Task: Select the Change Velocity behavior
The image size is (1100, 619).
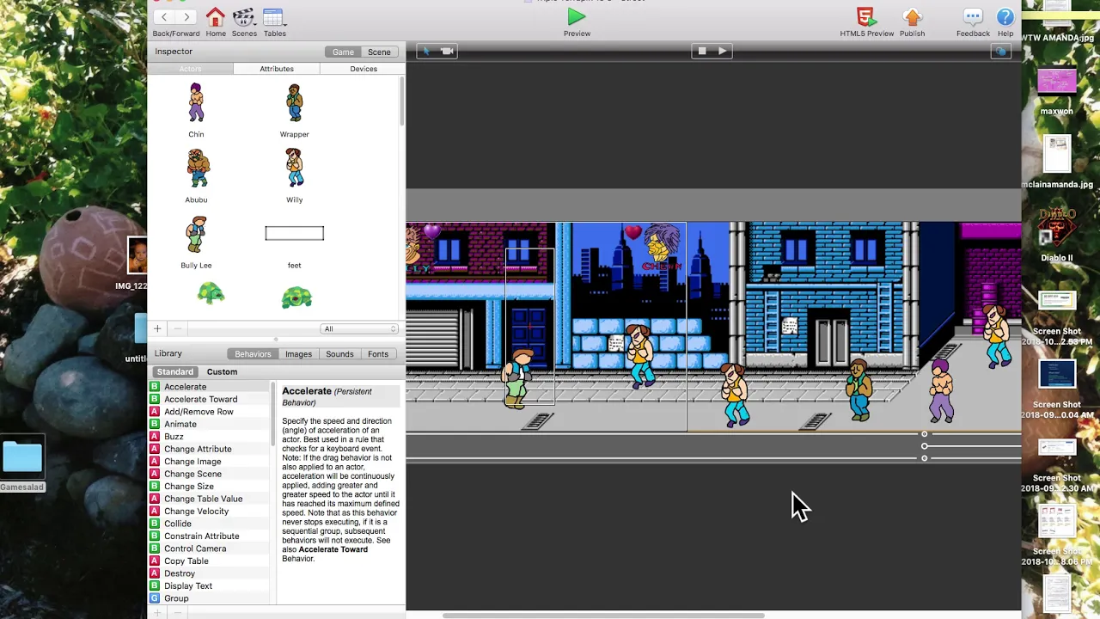Action: (210, 512)
